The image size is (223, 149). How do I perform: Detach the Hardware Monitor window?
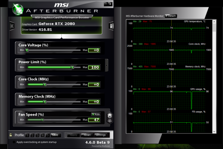pos(171,16)
